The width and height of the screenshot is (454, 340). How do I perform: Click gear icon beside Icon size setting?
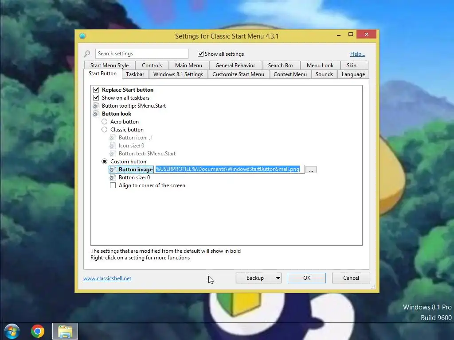tap(113, 146)
